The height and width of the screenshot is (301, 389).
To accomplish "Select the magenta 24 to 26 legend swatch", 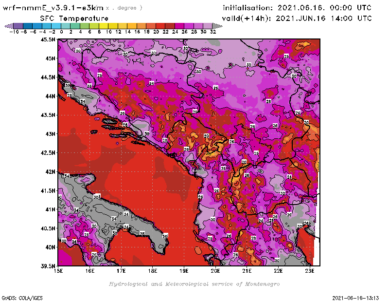I will point(179,26).
